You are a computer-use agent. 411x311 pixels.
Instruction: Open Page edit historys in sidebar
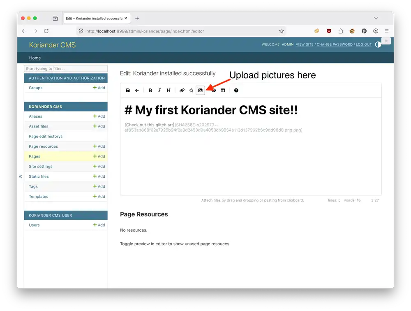pos(46,136)
